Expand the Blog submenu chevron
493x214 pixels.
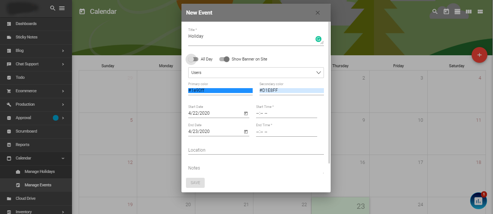coord(63,51)
